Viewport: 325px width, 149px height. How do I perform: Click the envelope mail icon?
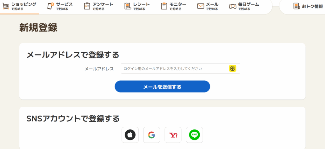pyautogui.click(x=201, y=6)
